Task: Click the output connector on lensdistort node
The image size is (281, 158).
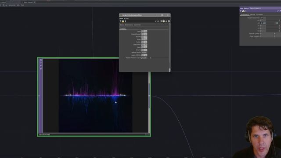Action: coord(149,96)
